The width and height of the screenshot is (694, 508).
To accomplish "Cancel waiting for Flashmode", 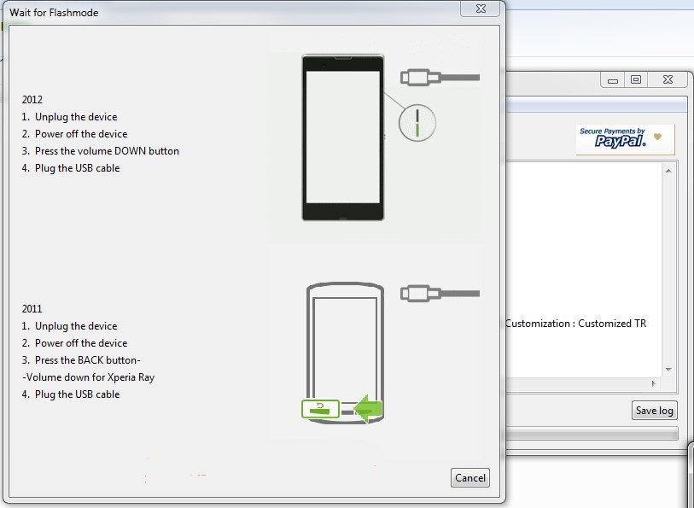I will pos(469,477).
